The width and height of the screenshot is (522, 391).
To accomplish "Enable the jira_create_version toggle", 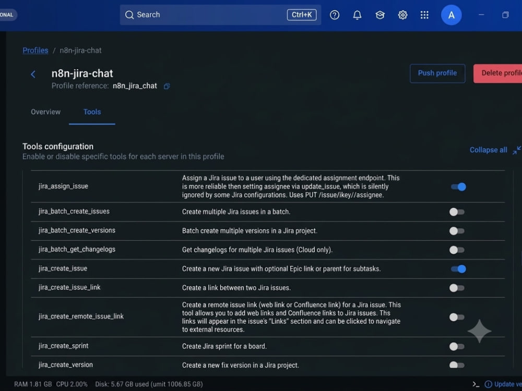I will (x=457, y=365).
